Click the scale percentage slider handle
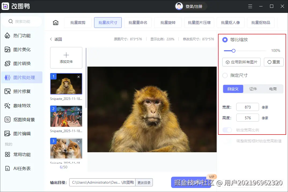The height and width of the screenshot is (192, 288). tap(234, 51)
